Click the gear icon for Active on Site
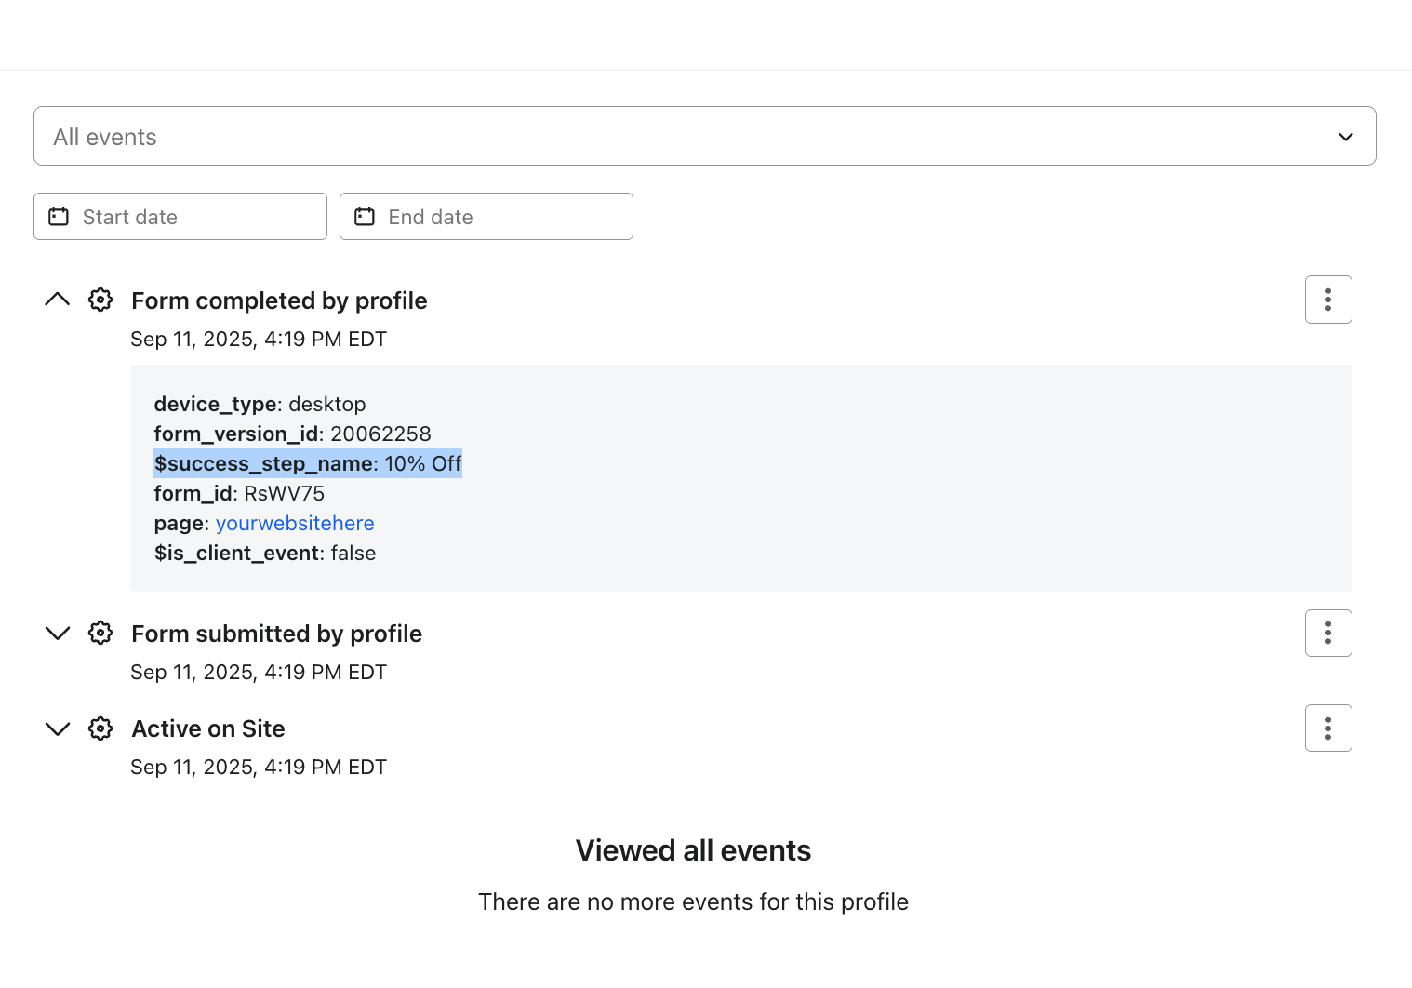This screenshot has height=988, width=1412. tap(100, 728)
